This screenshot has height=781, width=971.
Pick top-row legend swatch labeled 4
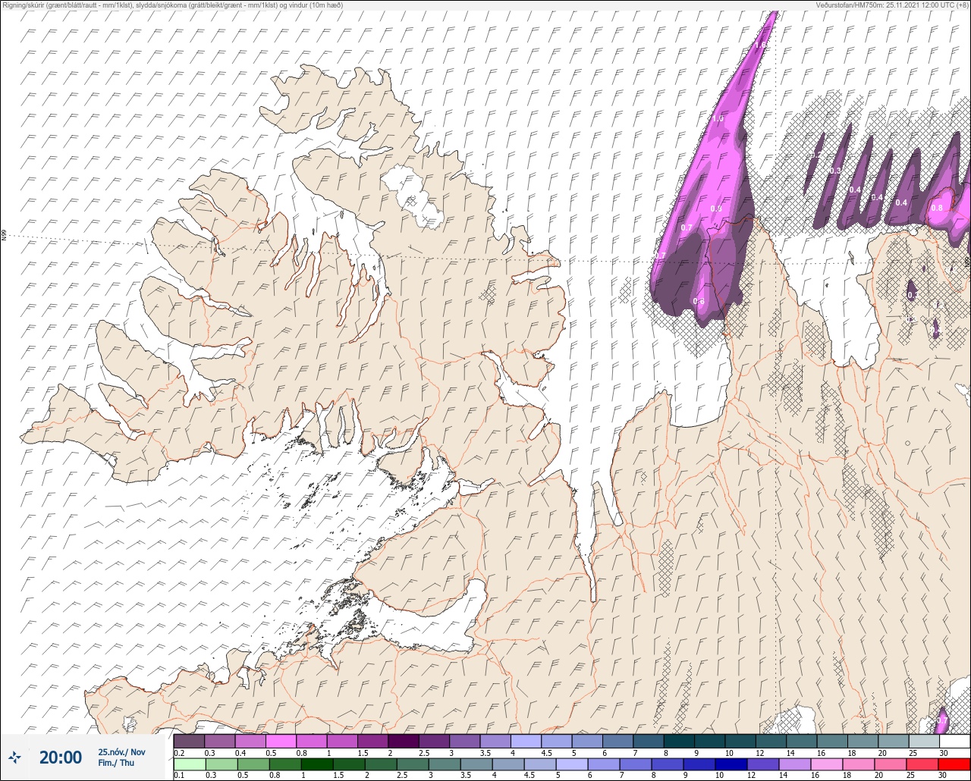pyautogui.click(x=526, y=741)
